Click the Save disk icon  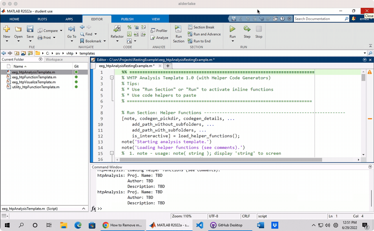point(30,29)
